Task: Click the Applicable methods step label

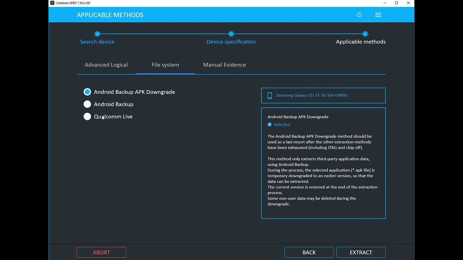Action: tap(361, 42)
